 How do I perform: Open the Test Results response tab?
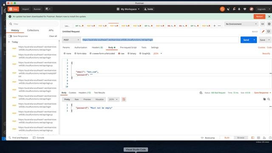pyautogui.click(x=99, y=93)
